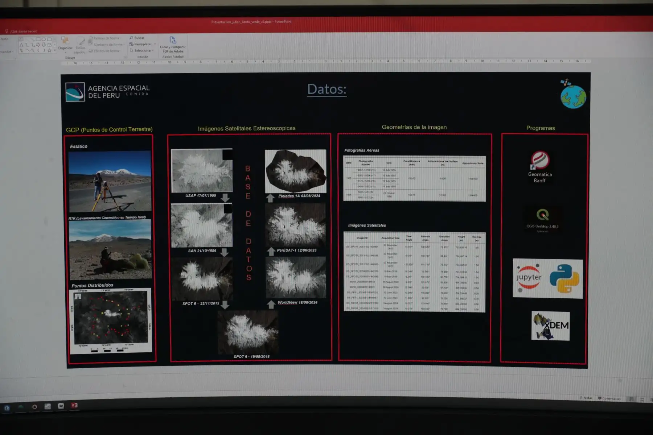
Task: Expand the shapes gallery more arrow
Action: click(x=55, y=51)
